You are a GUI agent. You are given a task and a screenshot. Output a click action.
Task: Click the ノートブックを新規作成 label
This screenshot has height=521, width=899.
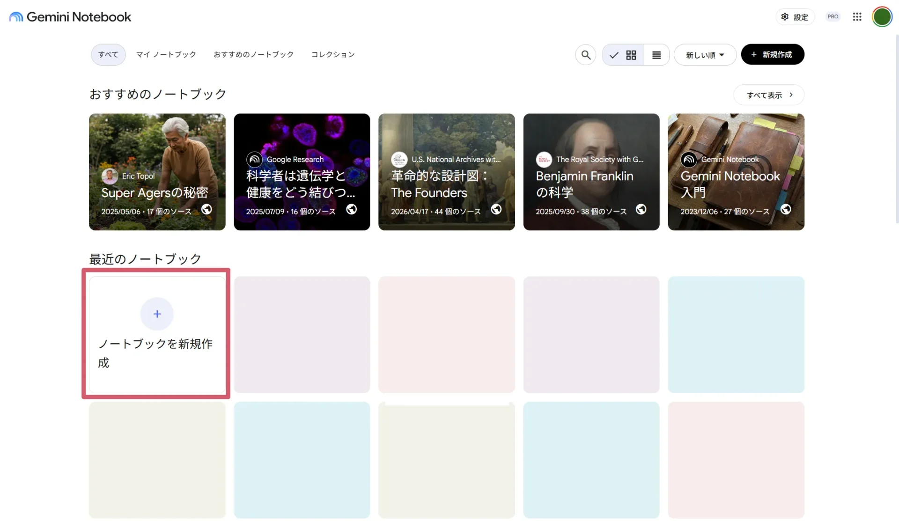tap(155, 353)
